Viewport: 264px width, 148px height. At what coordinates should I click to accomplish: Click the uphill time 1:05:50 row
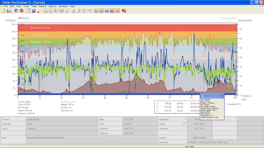click(178, 104)
